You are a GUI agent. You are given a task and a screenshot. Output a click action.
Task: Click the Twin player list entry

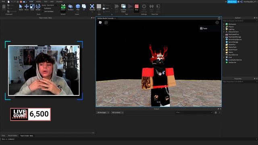click(x=209, y=29)
